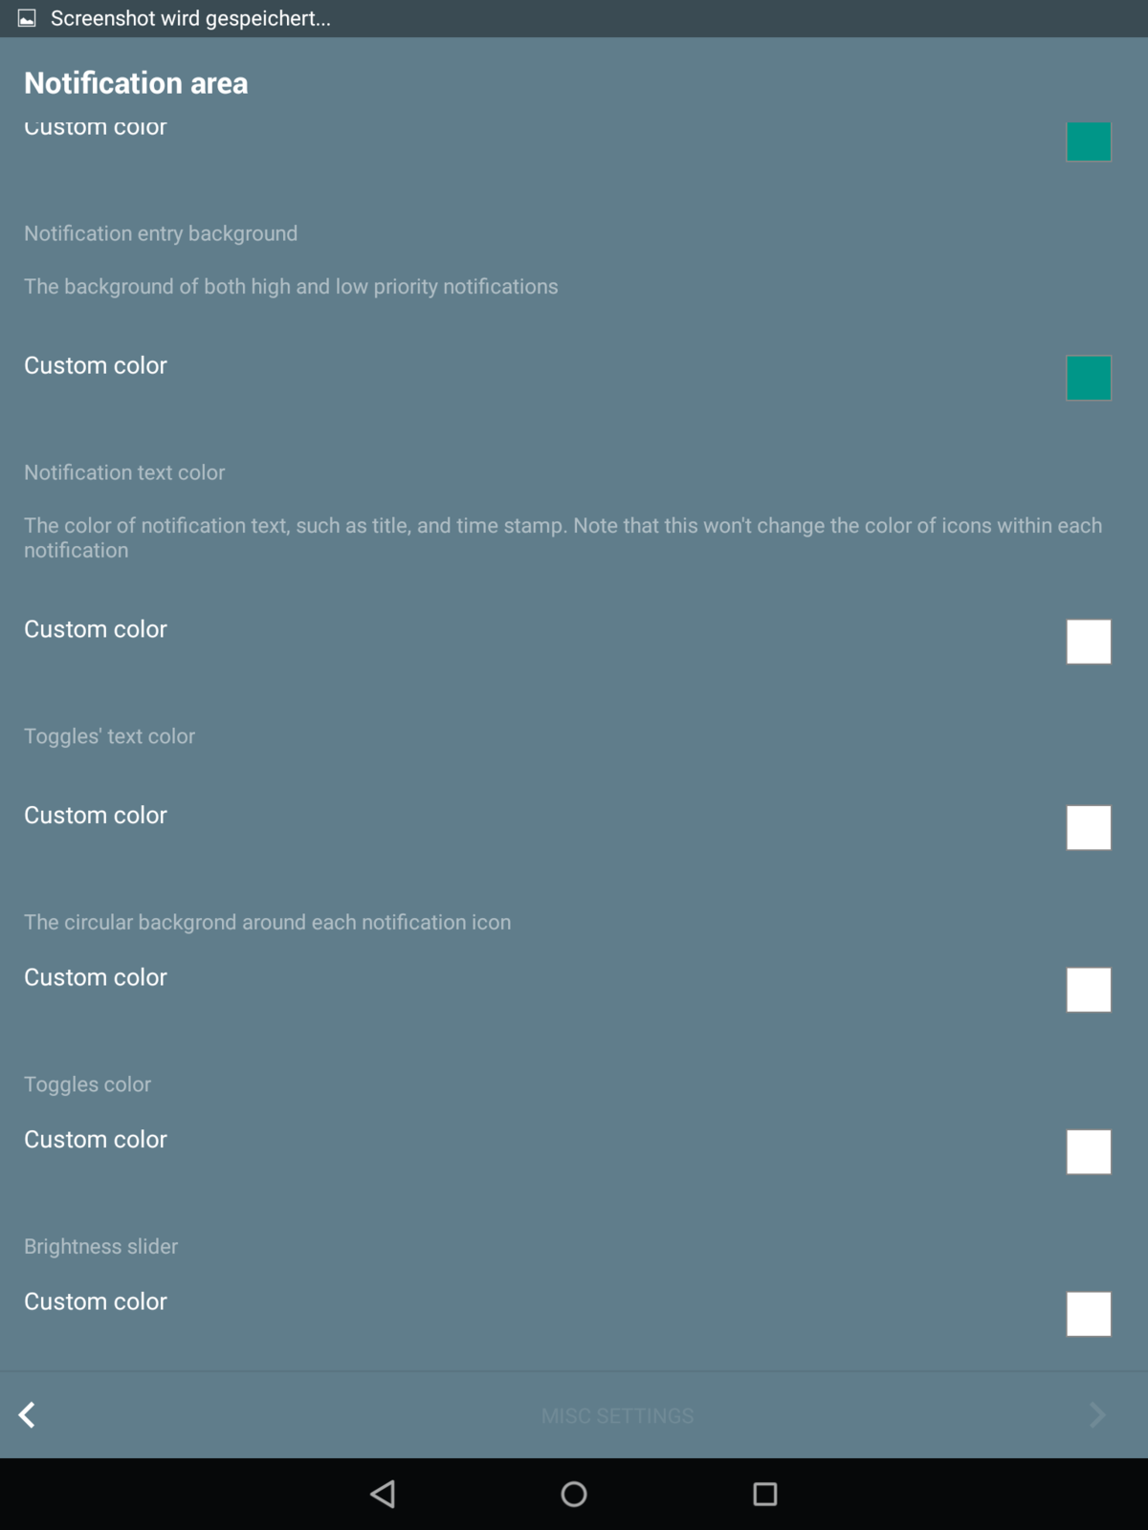This screenshot has height=1530, width=1148.
Task: Change the circular icon background color swatch
Action: tap(1089, 990)
